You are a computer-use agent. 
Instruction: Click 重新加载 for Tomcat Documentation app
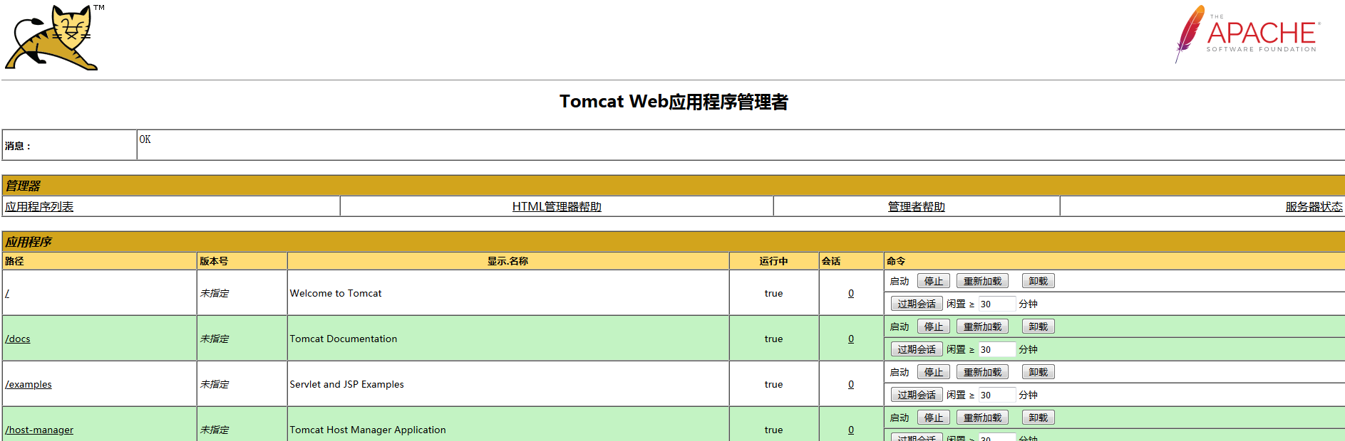(x=982, y=326)
